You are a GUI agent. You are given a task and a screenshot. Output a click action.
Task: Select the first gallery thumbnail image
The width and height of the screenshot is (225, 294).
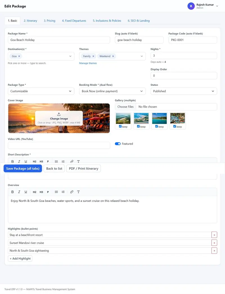[123, 118]
